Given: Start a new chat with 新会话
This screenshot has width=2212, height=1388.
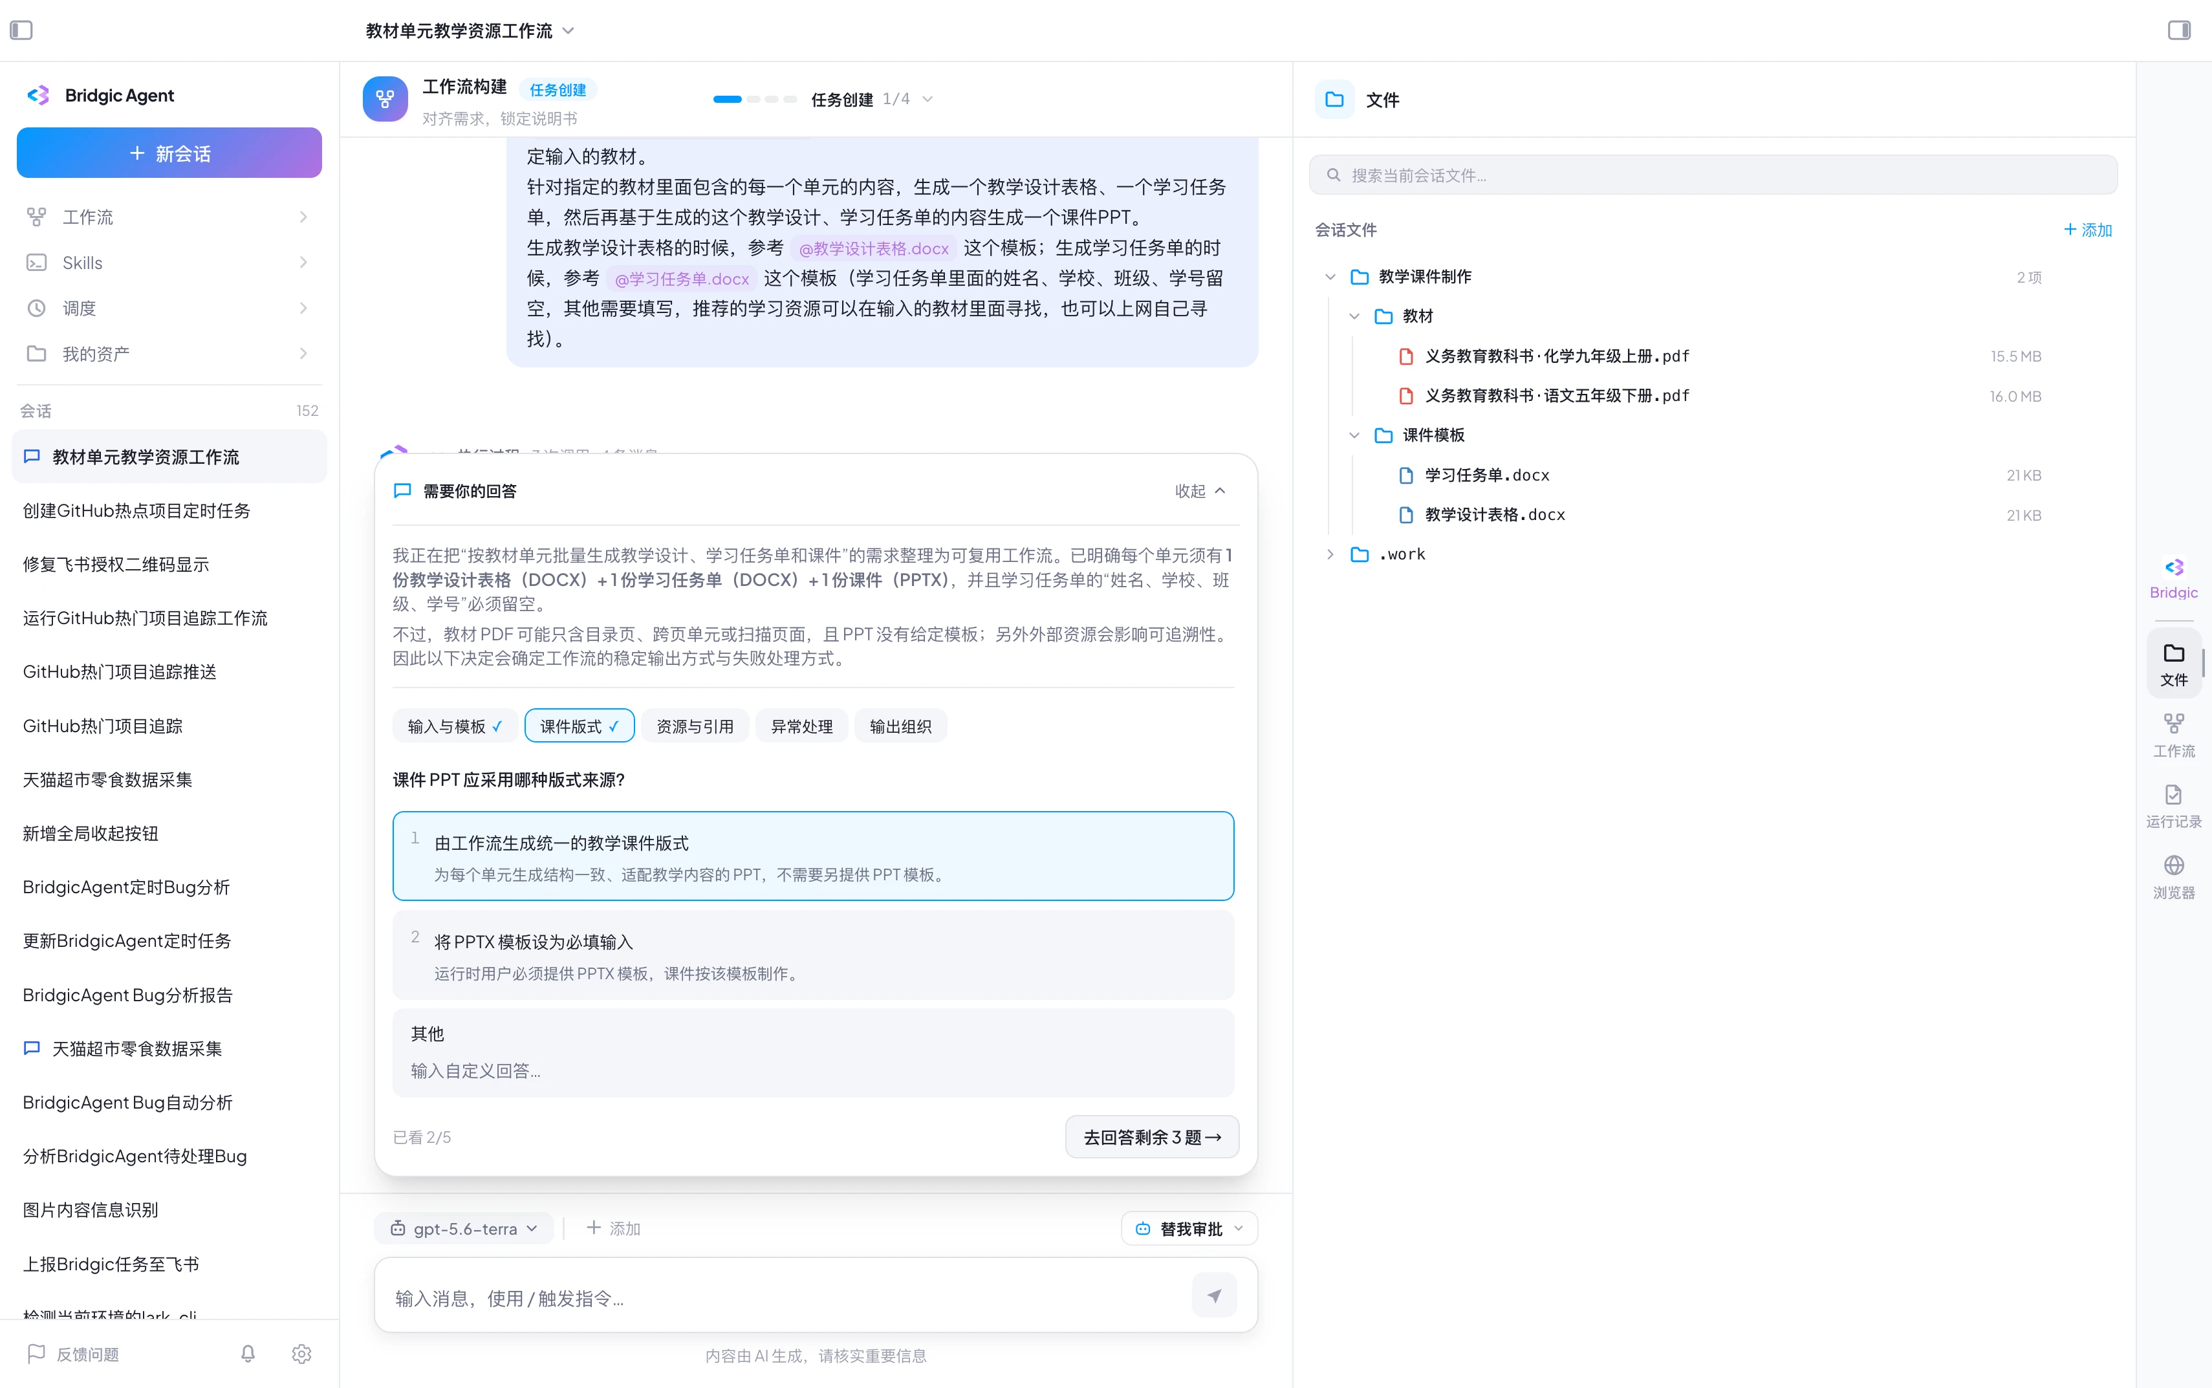Looking at the screenshot, I should (169, 153).
